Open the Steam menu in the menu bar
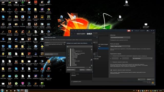Viewport: 164px width, 92px height. [x=73, y=31]
